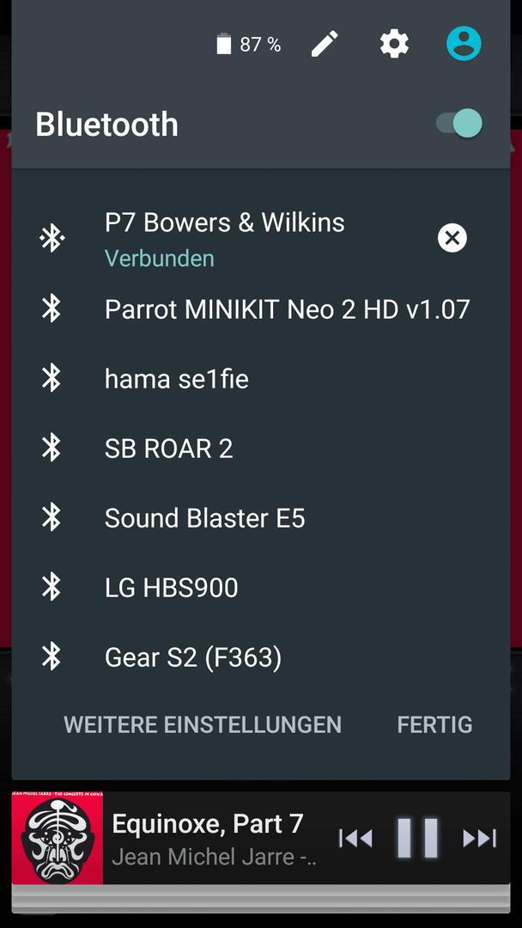Tap the battery 87 % indicator

click(249, 45)
